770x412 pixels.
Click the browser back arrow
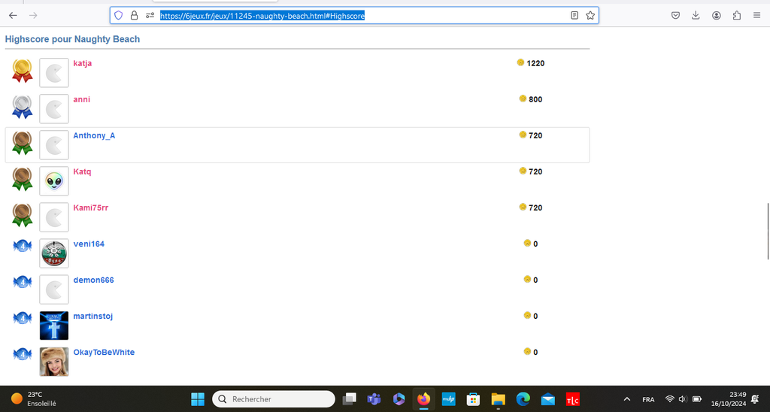tap(13, 15)
